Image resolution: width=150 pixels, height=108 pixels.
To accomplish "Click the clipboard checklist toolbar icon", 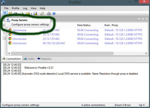I will click(42, 14).
